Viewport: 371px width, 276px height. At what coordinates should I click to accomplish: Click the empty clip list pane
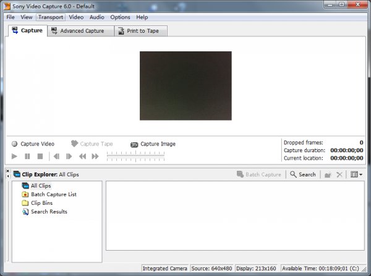235,215
